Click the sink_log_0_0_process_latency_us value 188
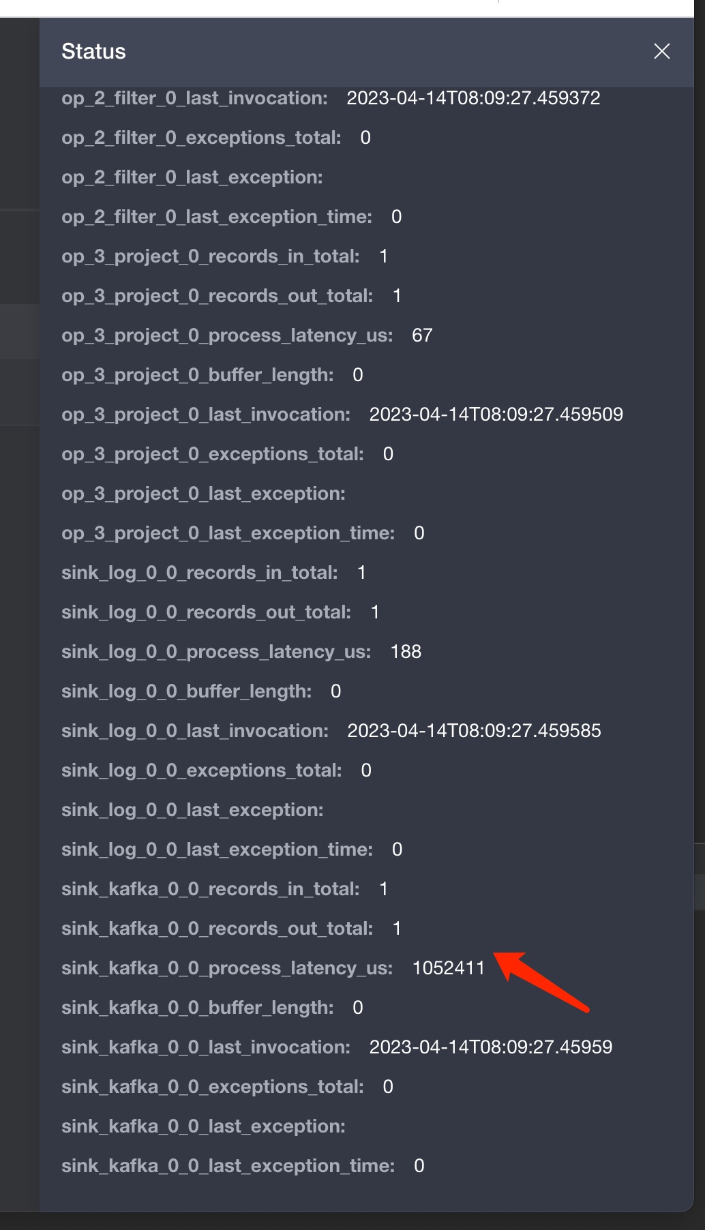This screenshot has height=1230, width=705. [x=406, y=652]
